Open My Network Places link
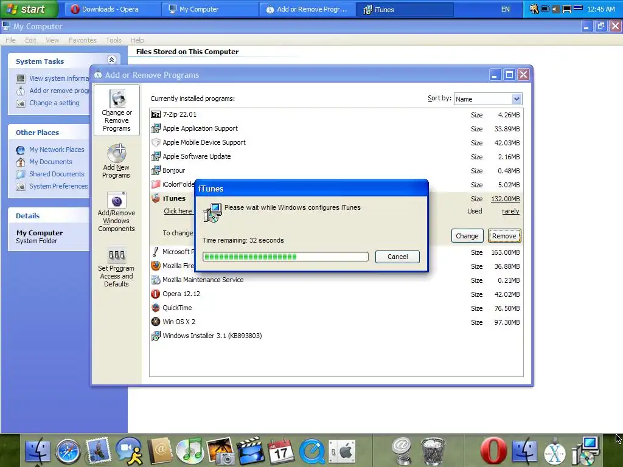623x467 pixels. [x=57, y=150]
